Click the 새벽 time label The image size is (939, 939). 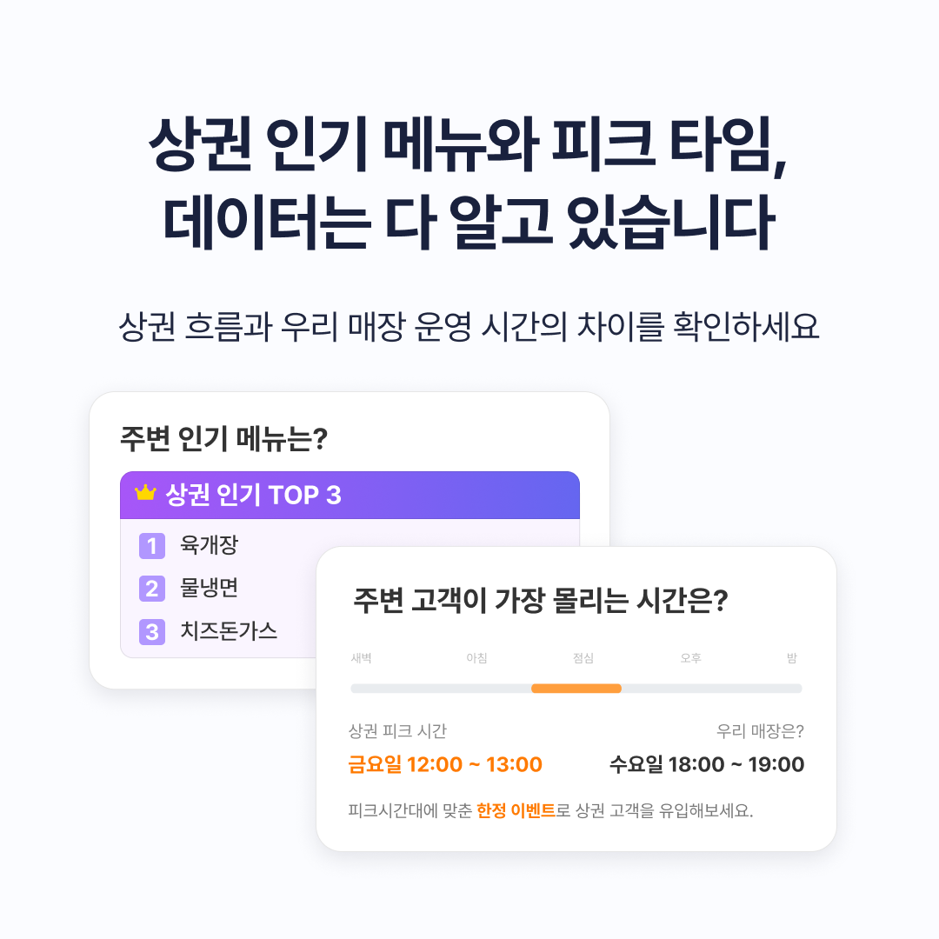(x=362, y=658)
